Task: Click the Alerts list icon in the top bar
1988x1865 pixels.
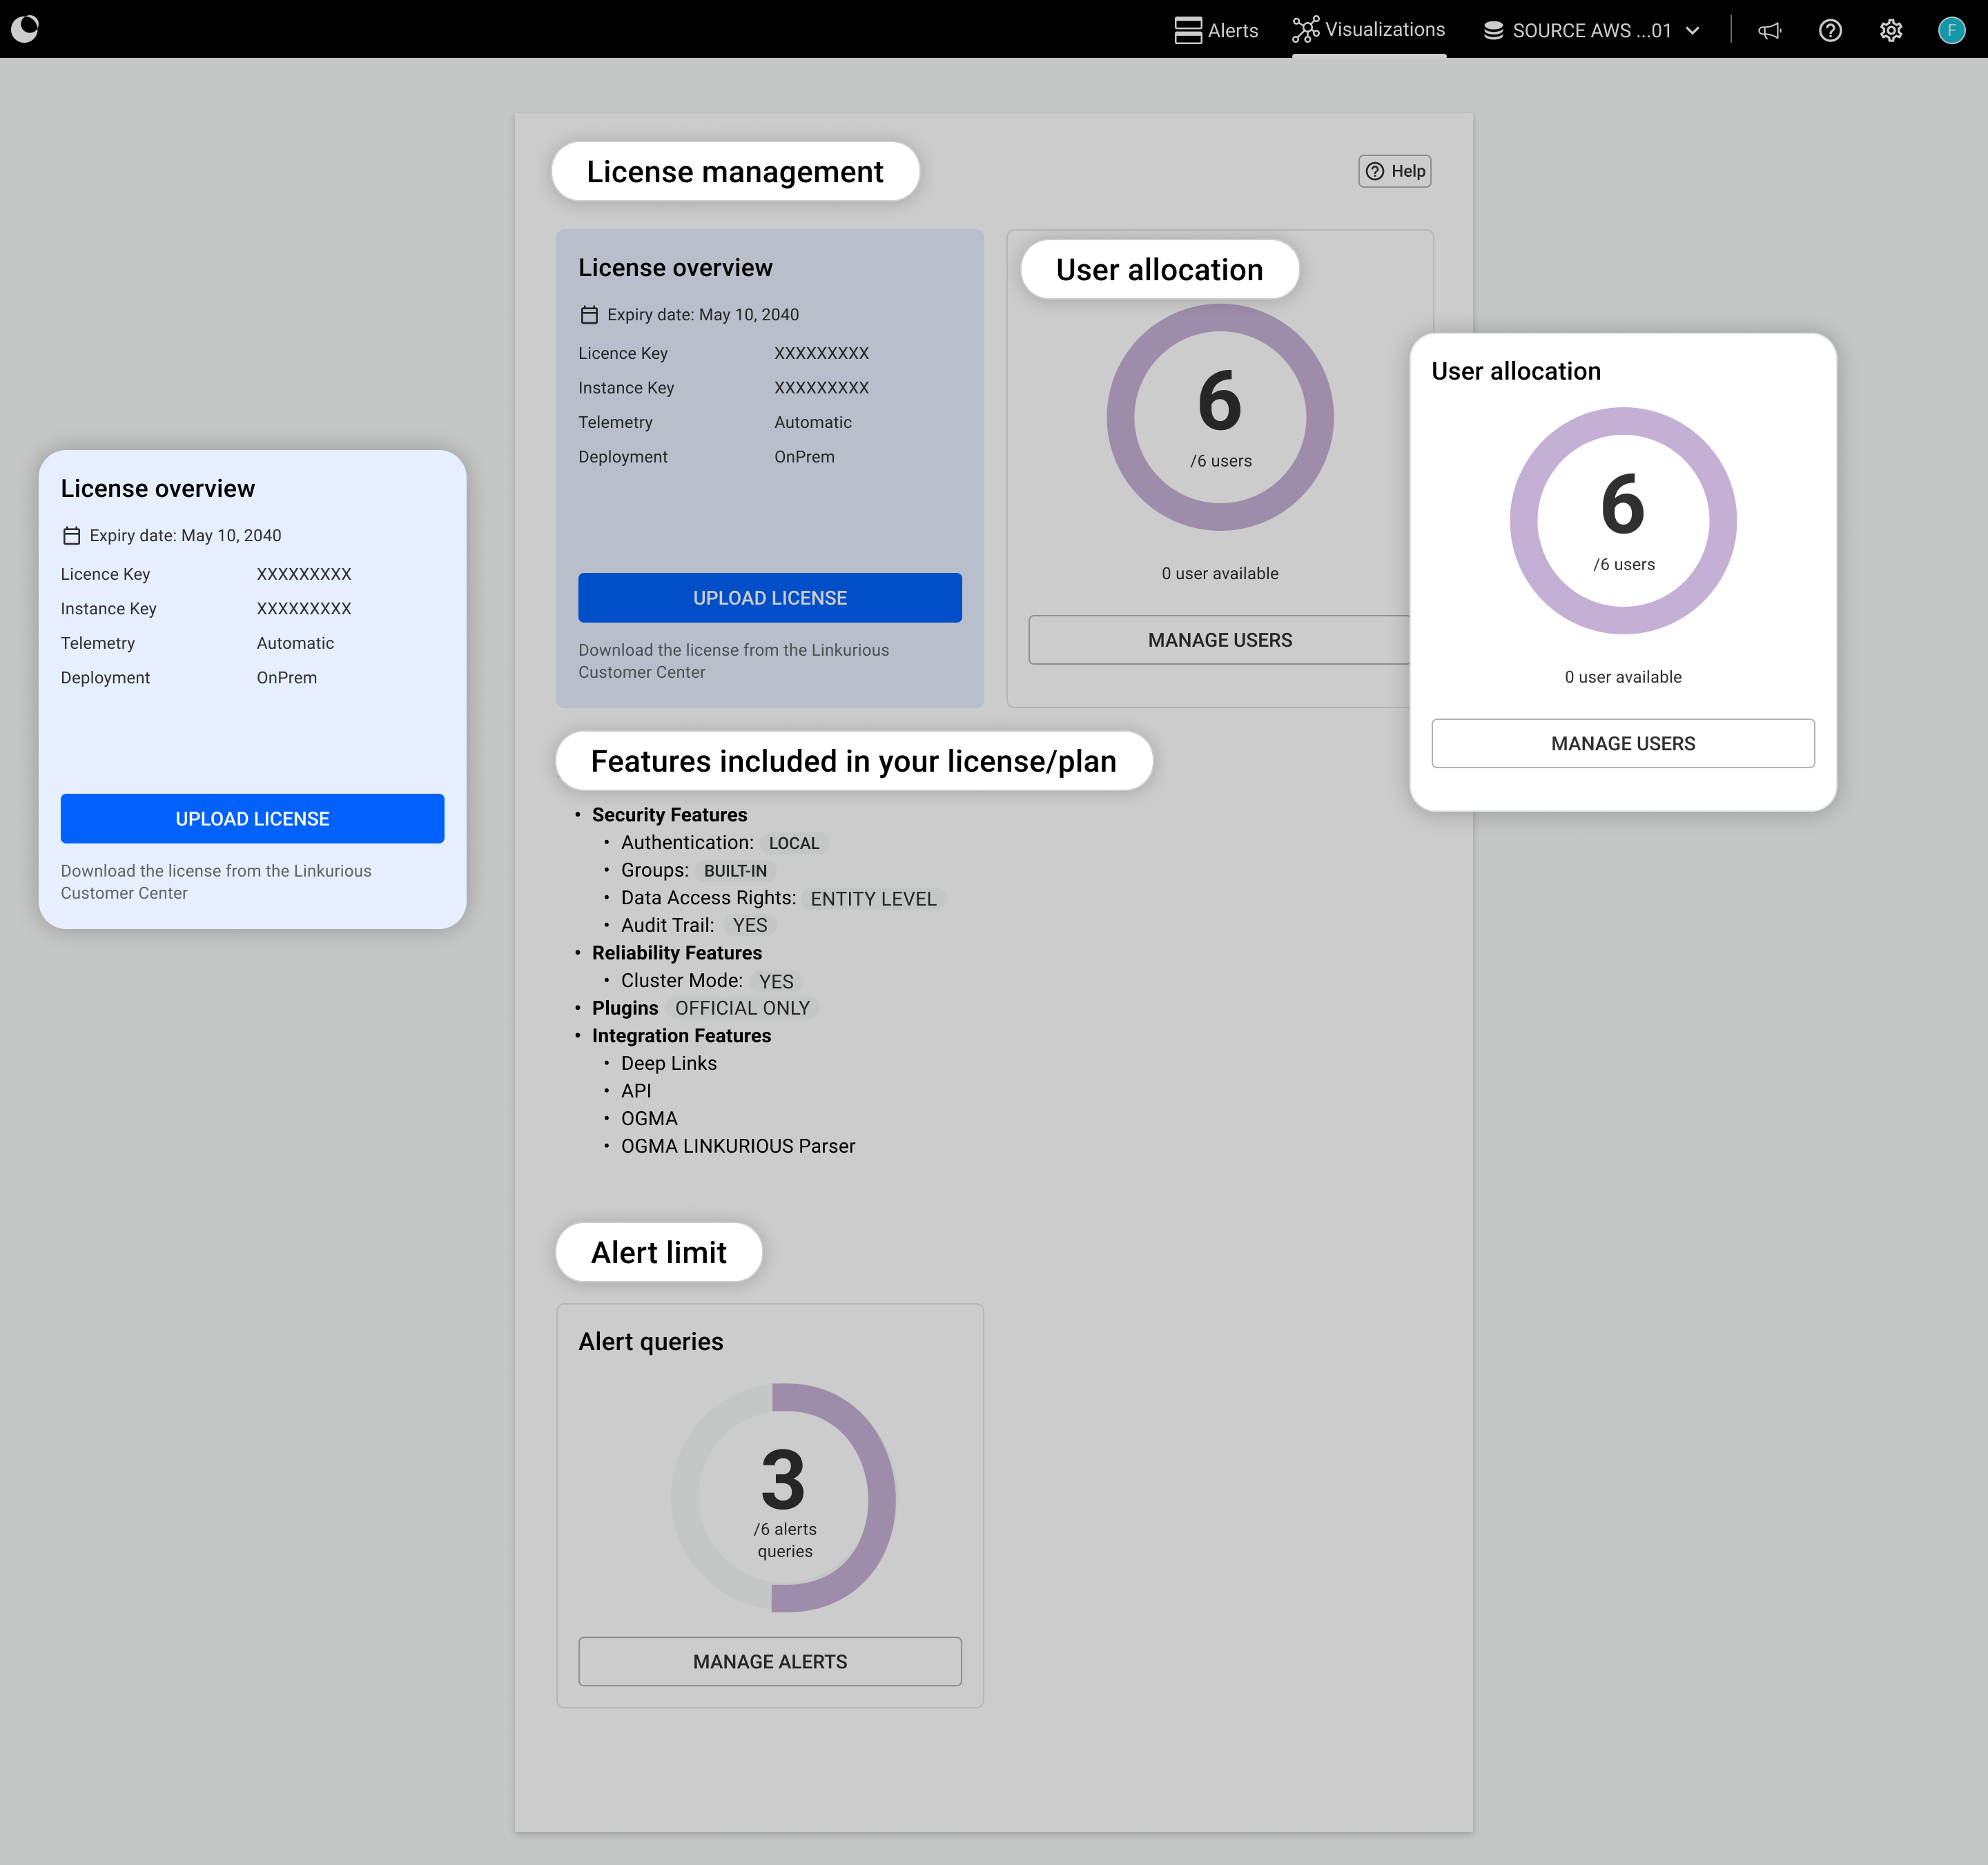Action: click(x=1187, y=30)
